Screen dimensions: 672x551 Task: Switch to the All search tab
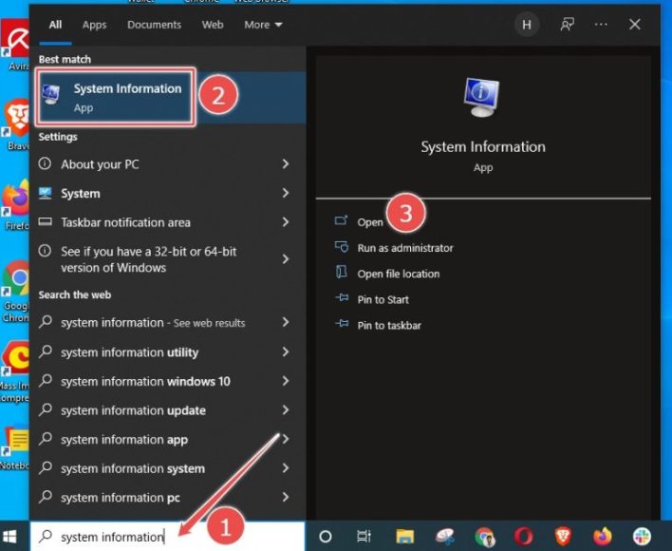pos(55,25)
